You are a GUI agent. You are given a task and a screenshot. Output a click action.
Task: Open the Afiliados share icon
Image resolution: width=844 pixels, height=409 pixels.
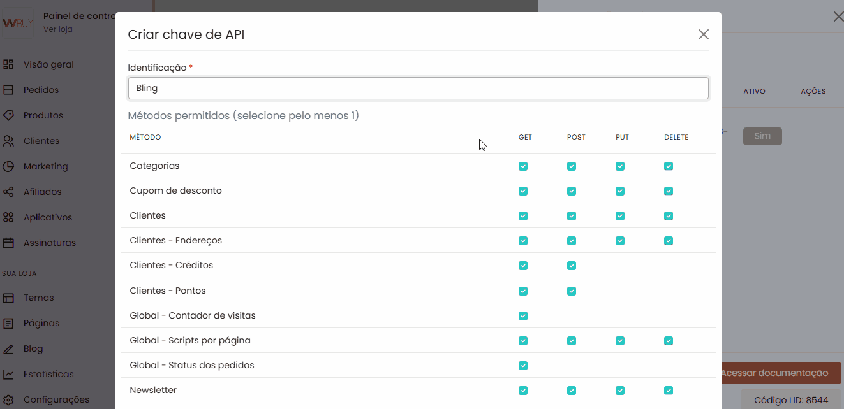pos(8,192)
